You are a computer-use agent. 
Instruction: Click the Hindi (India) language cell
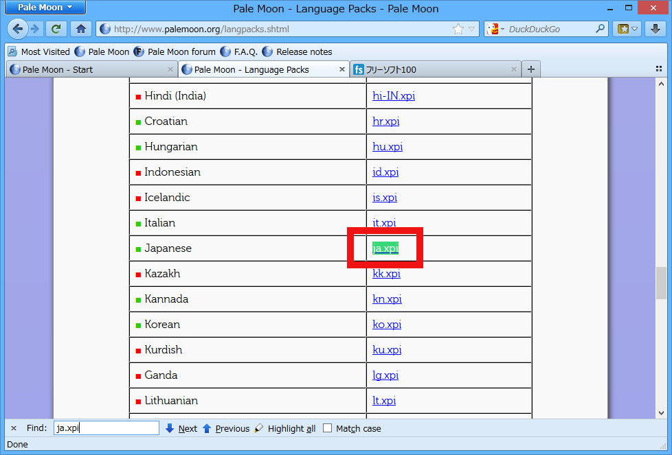pos(248,96)
